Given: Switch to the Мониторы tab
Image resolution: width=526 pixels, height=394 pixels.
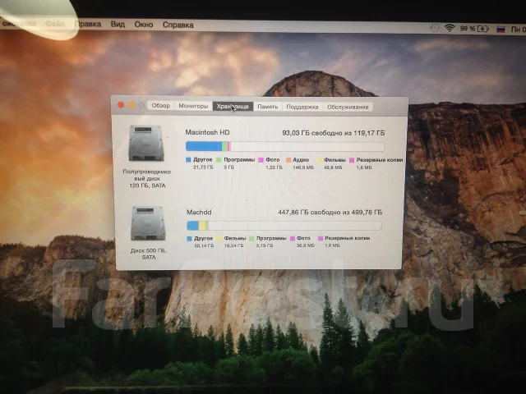Looking at the screenshot, I should click(x=193, y=106).
